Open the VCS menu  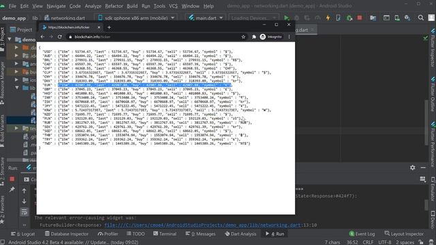tap(173, 6)
